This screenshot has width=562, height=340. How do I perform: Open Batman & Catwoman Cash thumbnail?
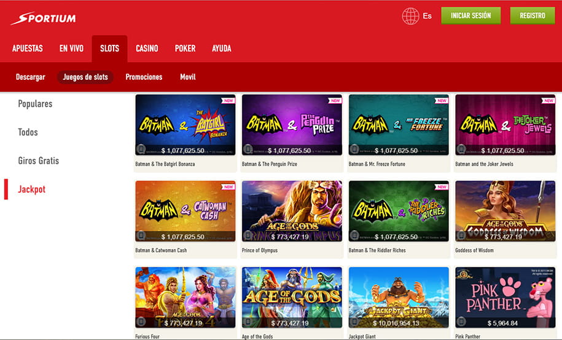click(185, 211)
